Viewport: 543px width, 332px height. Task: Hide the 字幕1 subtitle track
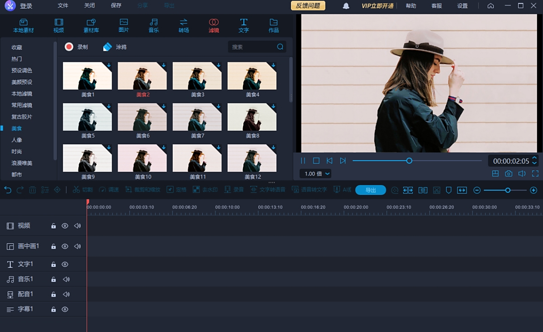tap(65, 309)
